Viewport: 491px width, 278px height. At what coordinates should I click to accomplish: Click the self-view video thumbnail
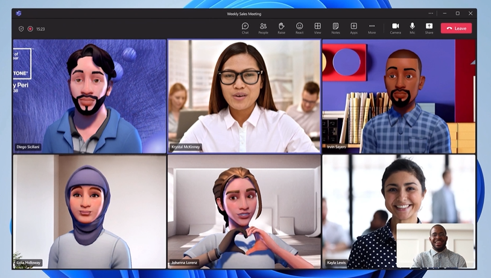435,245
